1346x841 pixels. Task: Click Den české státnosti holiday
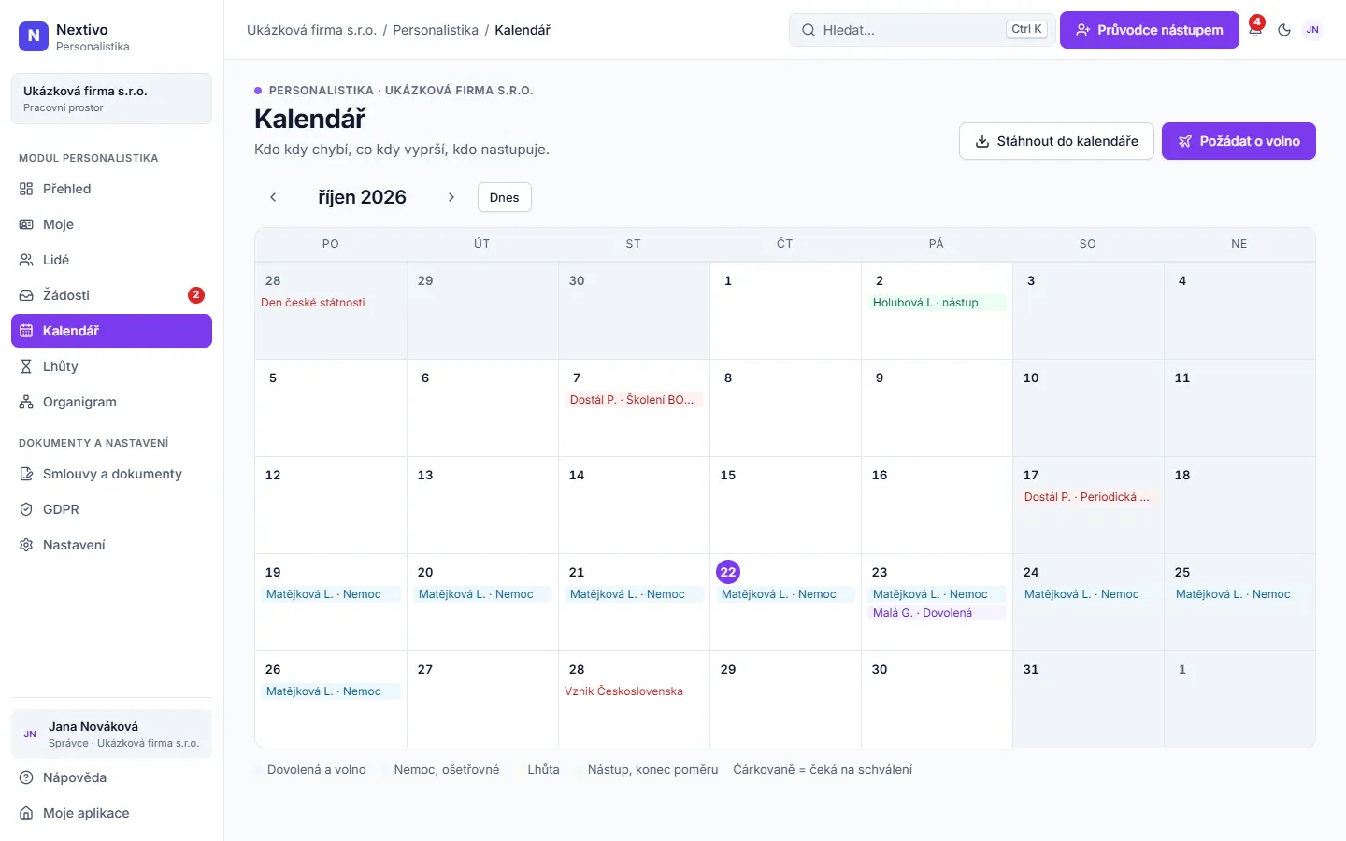point(313,303)
